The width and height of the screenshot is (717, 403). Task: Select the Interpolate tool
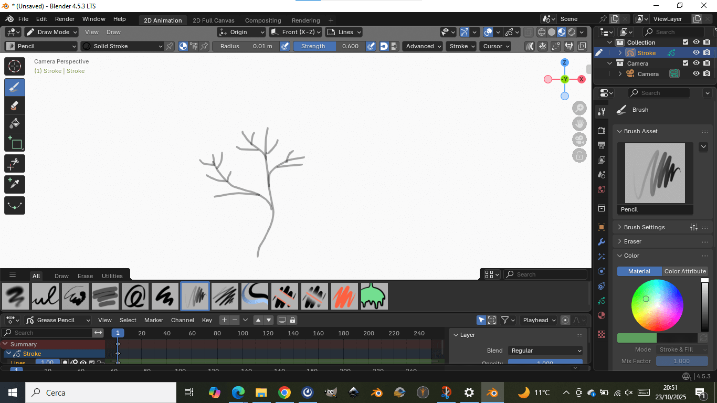[15, 205]
